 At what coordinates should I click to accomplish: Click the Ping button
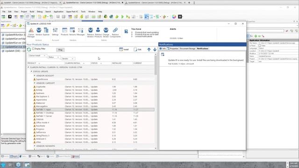(60, 50)
